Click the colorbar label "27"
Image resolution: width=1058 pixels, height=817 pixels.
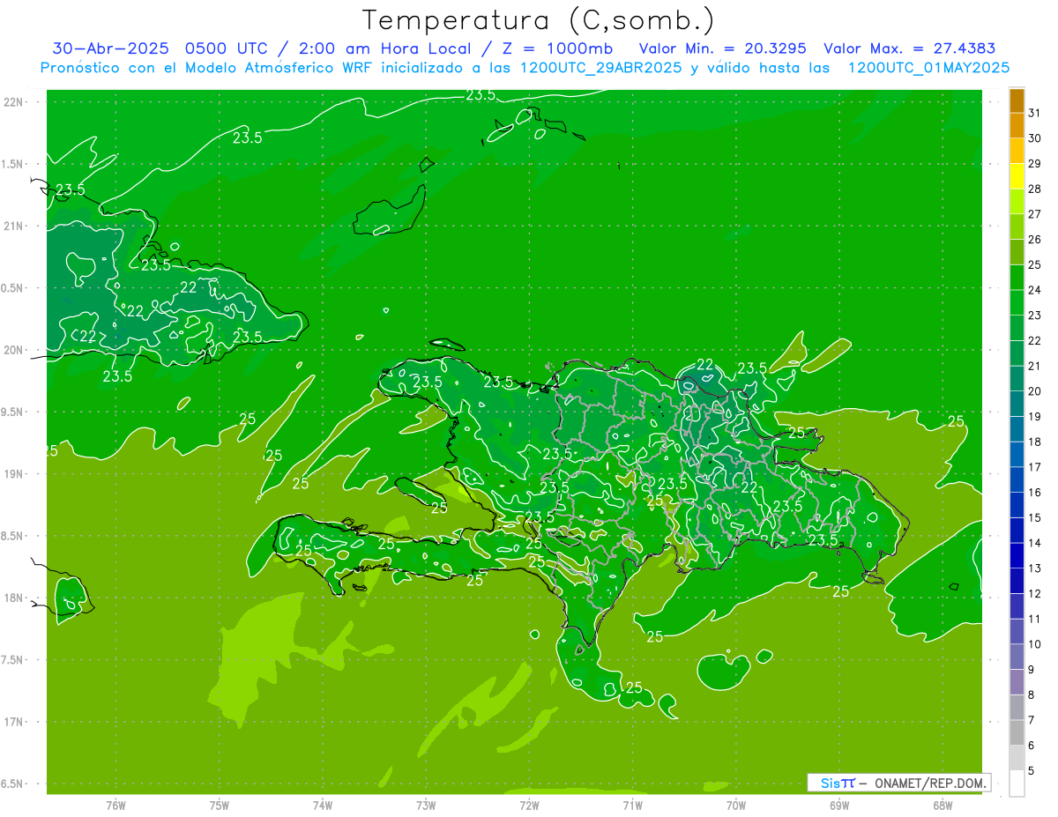1035,214
